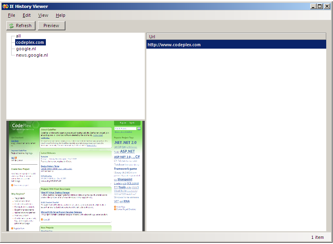
Task: Close the IE History Viewer window
Action: 327,6
